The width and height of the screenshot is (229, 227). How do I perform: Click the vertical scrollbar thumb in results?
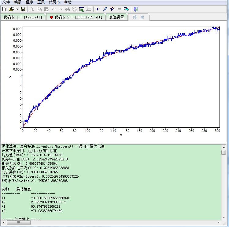[224, 152]
